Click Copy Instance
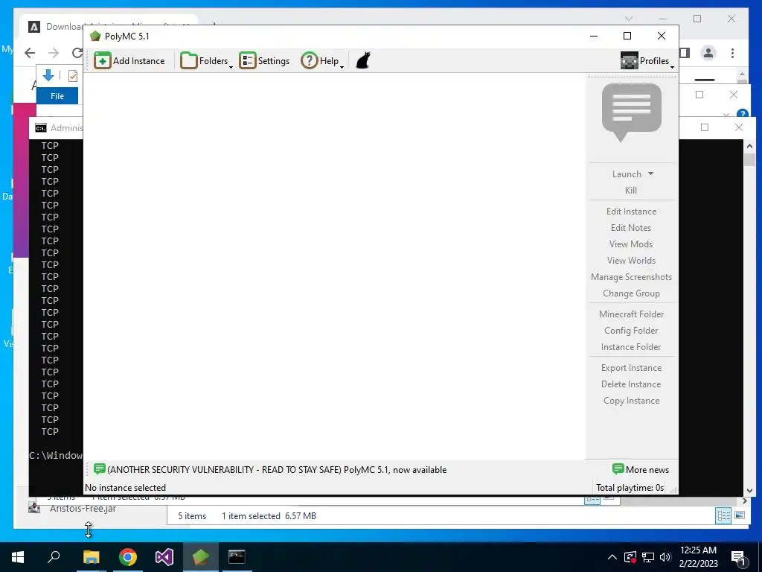The image size is (762, 572). click(x=631, y=401)
